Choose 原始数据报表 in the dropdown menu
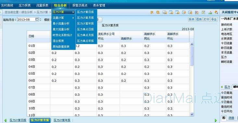Viewport: 238px width, 123px height. (61, 47)
